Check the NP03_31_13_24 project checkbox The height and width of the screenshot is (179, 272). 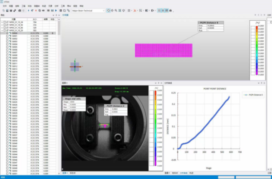[4, 22]
